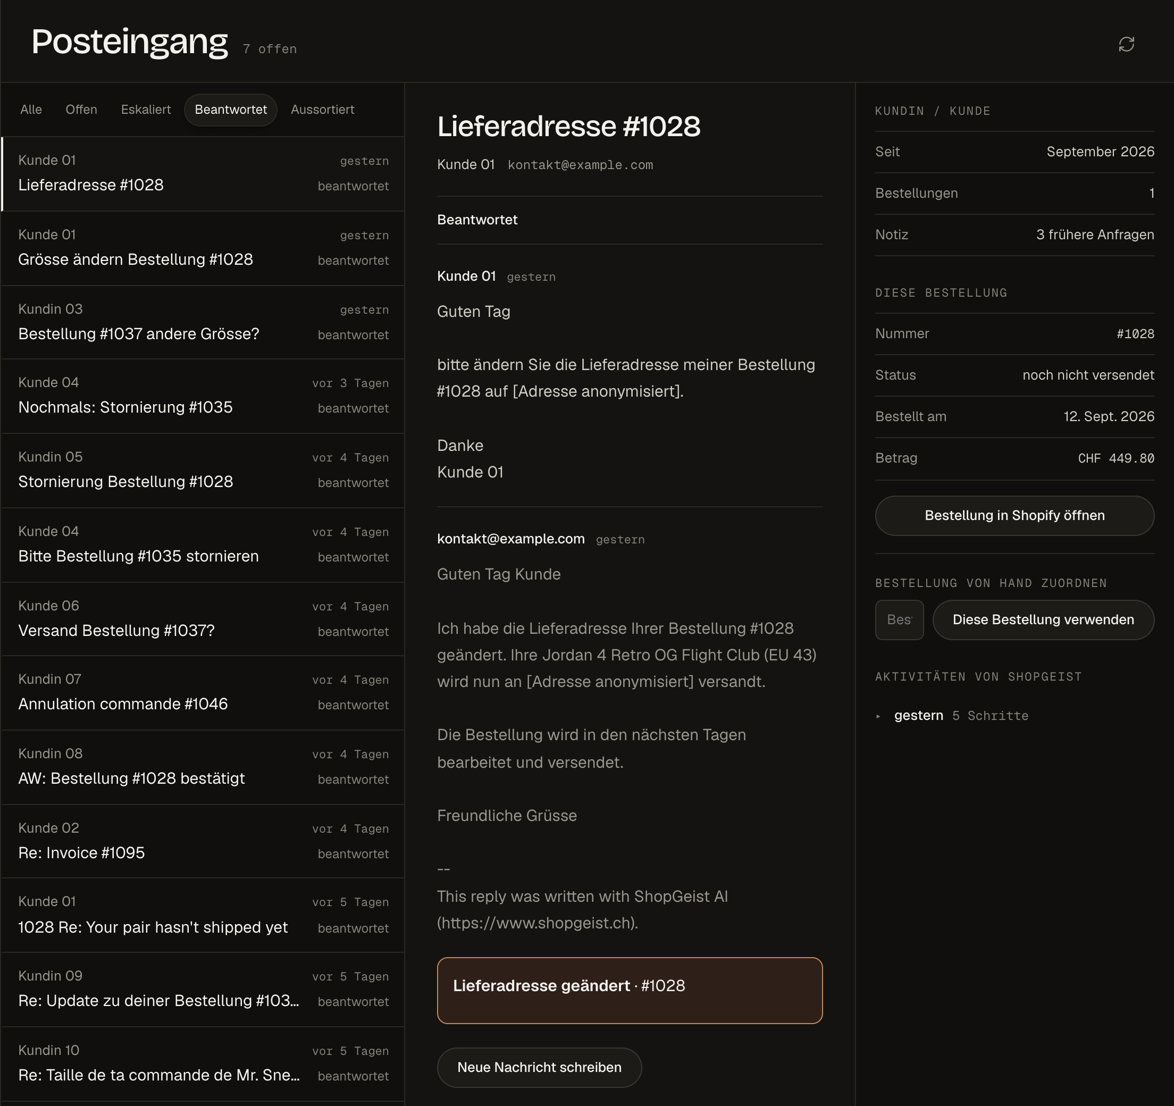This screenshot has width=1174, height=1106.
Task: Open 'Re: Invoice #1095' conversation
Action: point(203,841)
